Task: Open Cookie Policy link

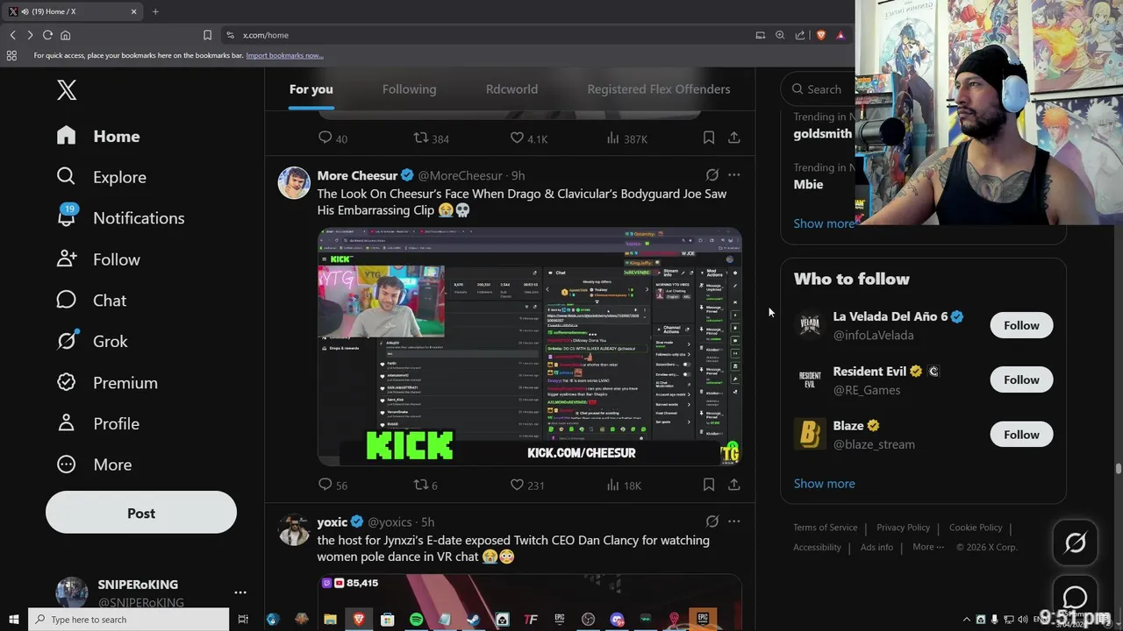Action: click(x=976, y=528)
